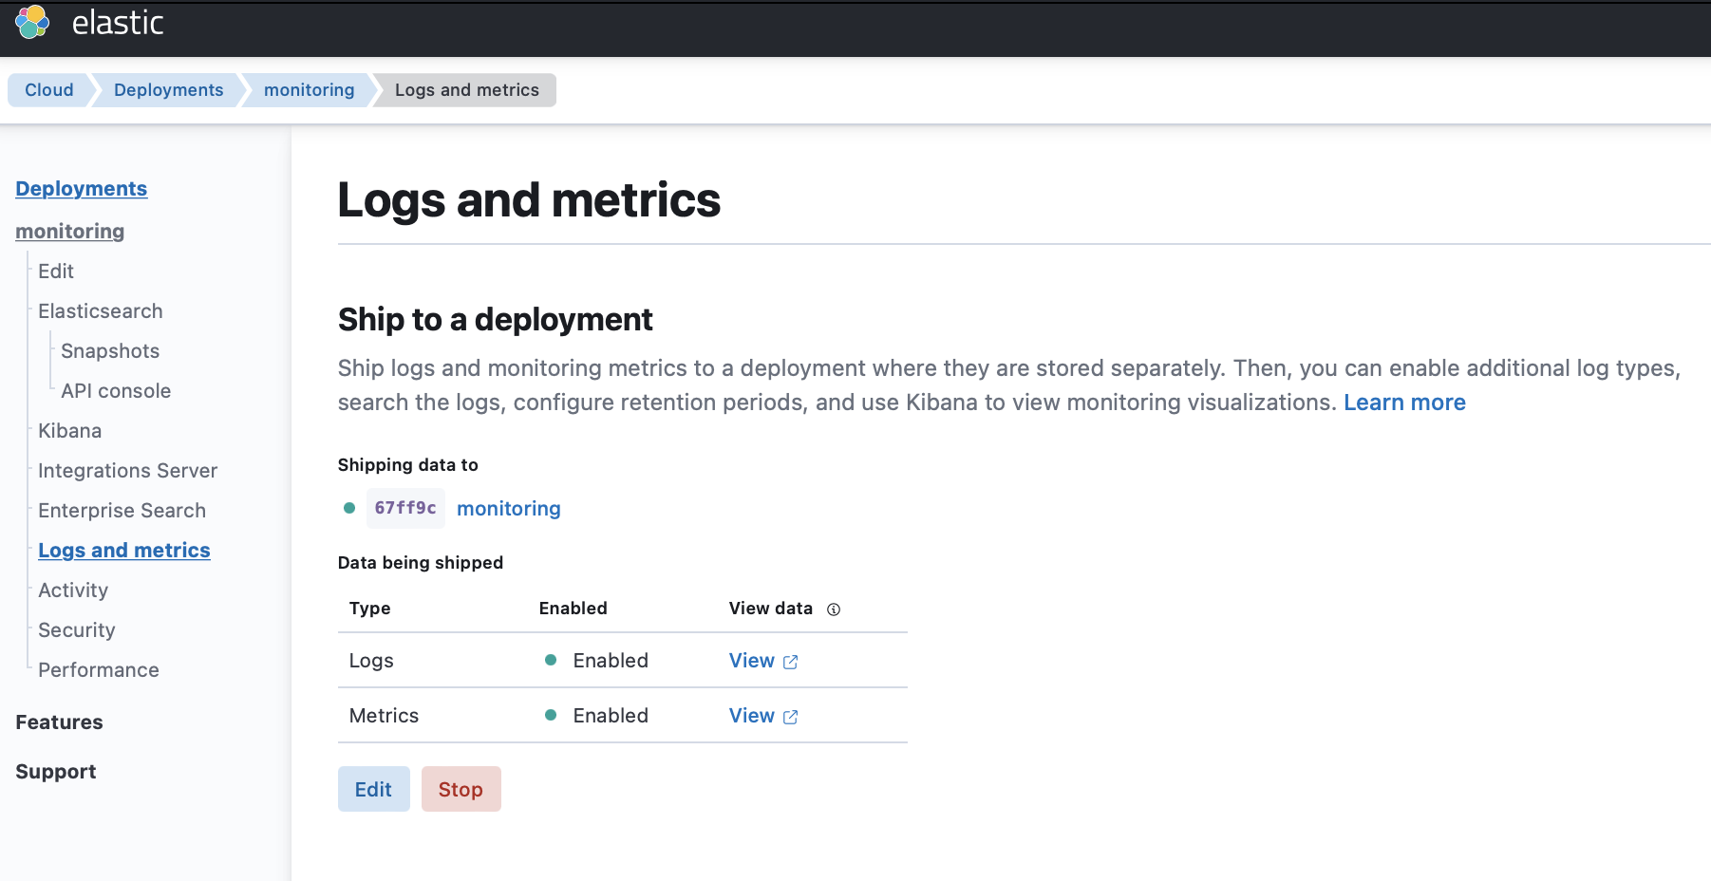The image size is (1711, 881).
Task: Select Snapshots under Elasticsearch
Action: (109, 350)
